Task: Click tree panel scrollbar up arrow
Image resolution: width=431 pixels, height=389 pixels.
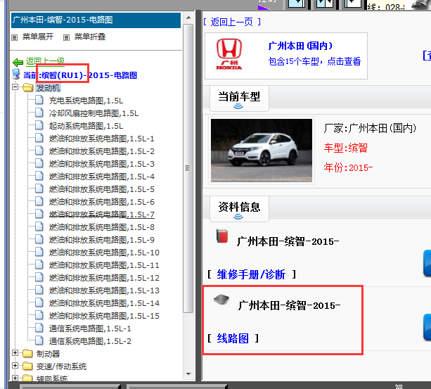Action: pyautogui.click(x=188, y=18)
